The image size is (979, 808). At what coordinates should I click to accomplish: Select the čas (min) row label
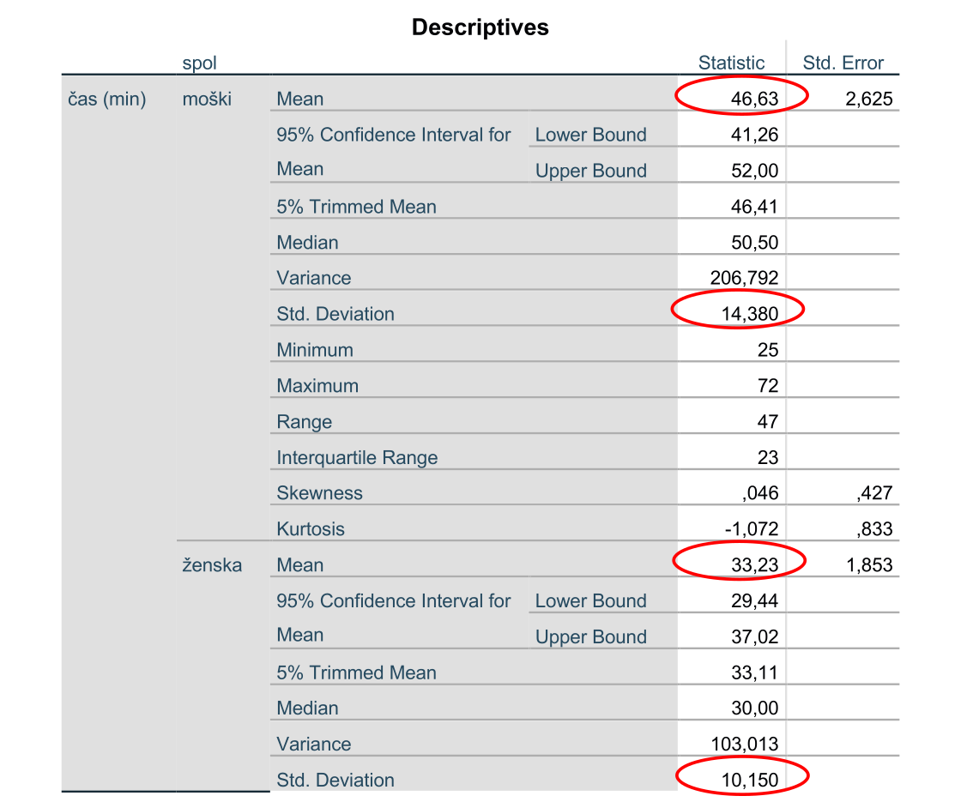click(x=106, y=99)
